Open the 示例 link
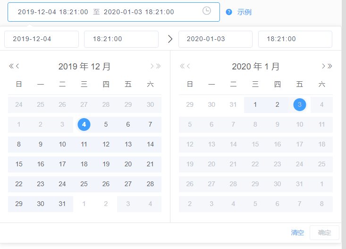 click(x=245, y=12)
